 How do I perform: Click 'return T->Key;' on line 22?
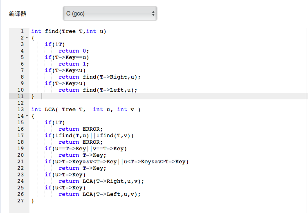pyautogui.click(x=82, y=168)
